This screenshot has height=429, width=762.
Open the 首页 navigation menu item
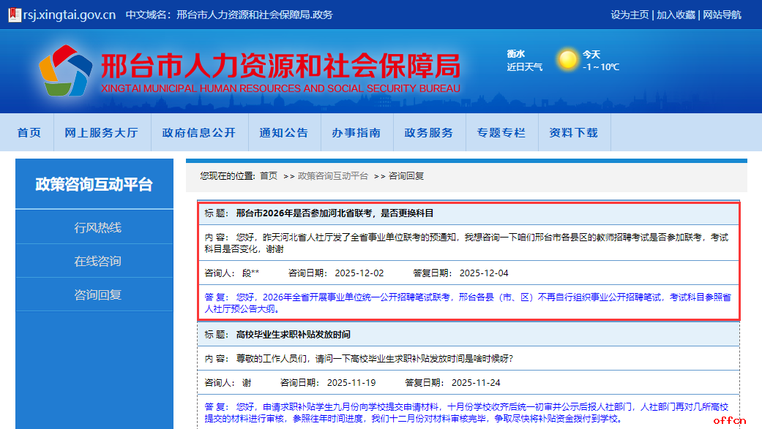click(29, 133)
